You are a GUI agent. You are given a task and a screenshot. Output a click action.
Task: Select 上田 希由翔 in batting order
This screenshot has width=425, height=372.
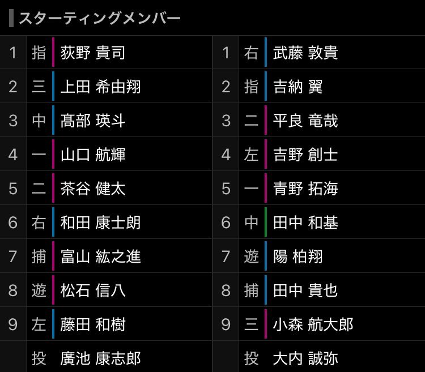[100, 87]
